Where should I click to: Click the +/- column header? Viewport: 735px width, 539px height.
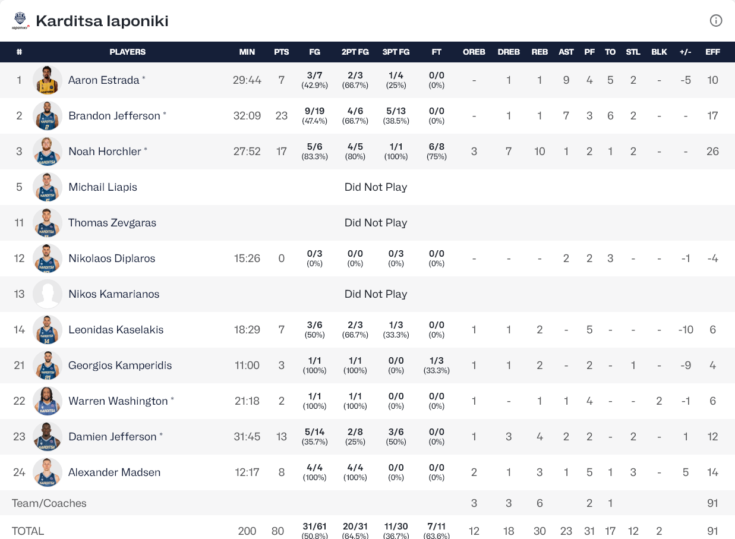tap(686, 52)
